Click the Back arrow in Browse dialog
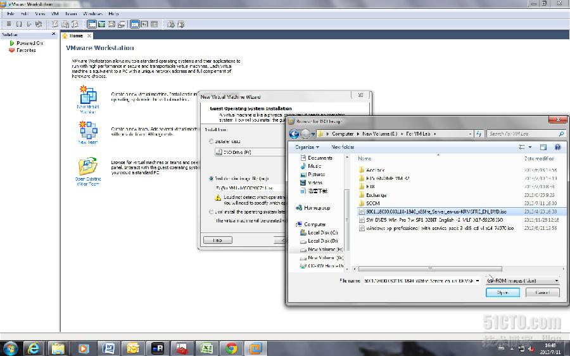Screen dimensions: 570x356 tap(294, 134)
